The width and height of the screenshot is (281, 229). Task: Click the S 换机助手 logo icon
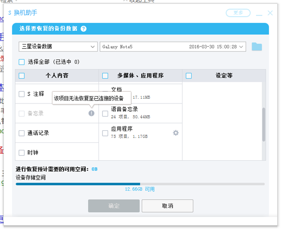pos(10,13)
